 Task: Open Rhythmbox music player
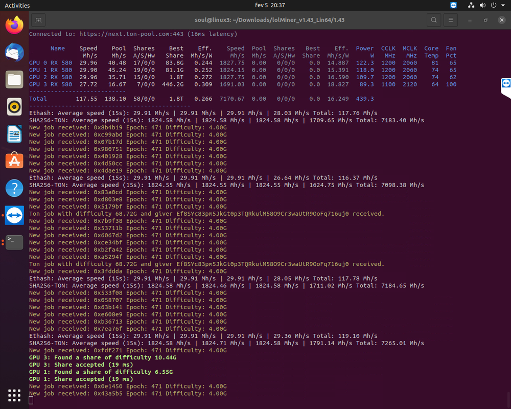click(x=14, y=107)
